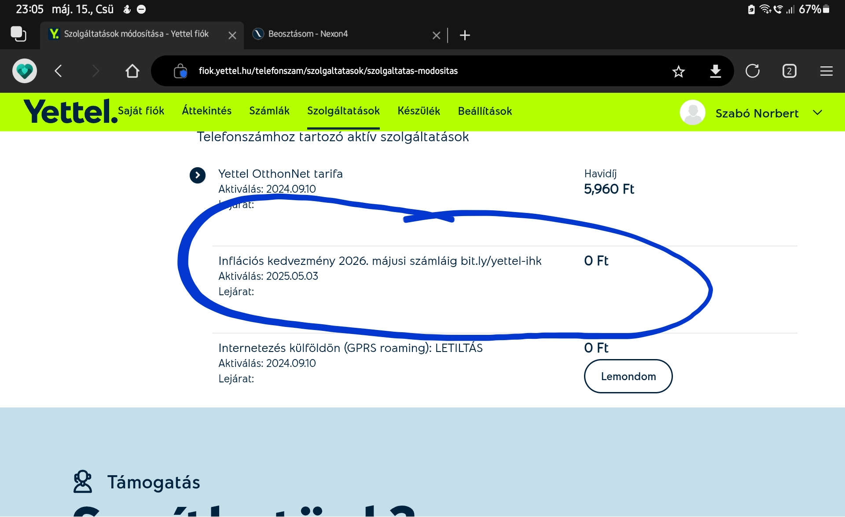Expand the Yettel OtthonNet tarifa arrow
845x517 pixels.
pyautogui.click(x=198, y=175)
